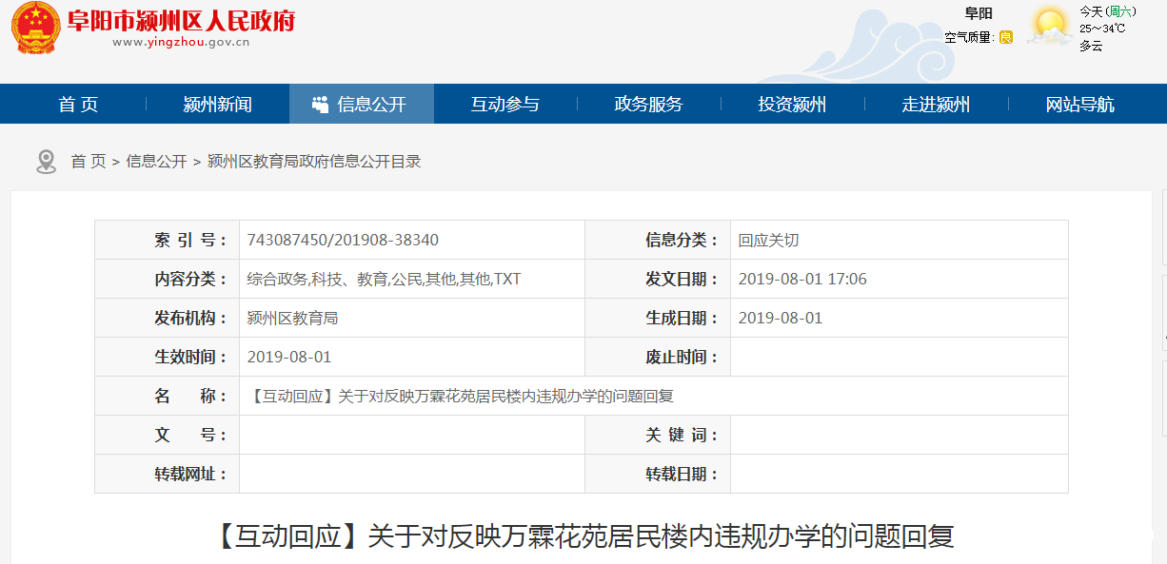Open the 首页 navigation menu item
Viewport: 1167px width, 564px height.
[x=78, y=105]
